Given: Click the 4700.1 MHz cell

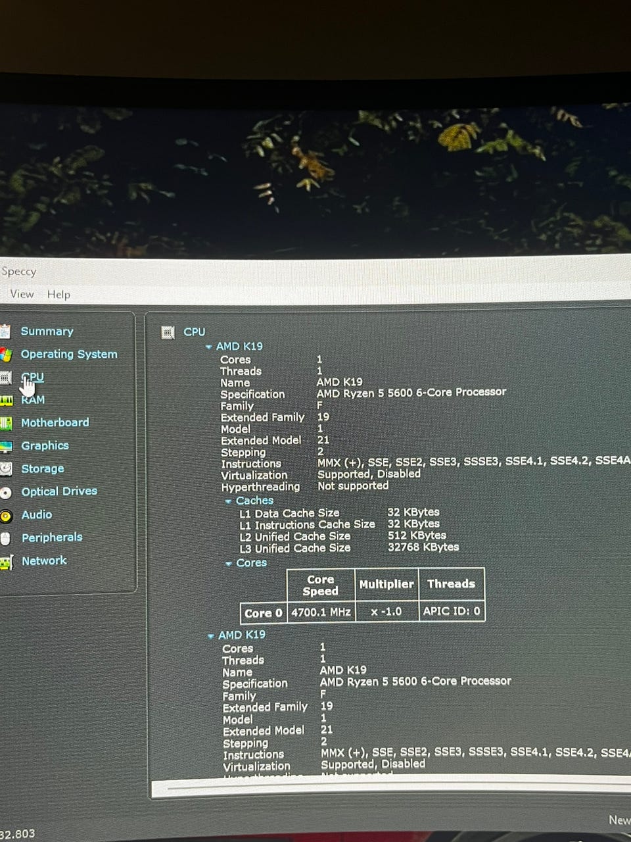Looking at the screenshot, I should (x=321, y=612).
